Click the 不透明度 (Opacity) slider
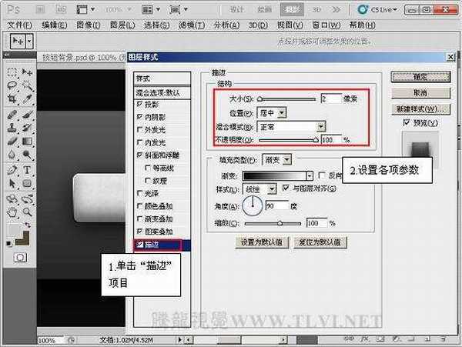 [x=287, y=140]
